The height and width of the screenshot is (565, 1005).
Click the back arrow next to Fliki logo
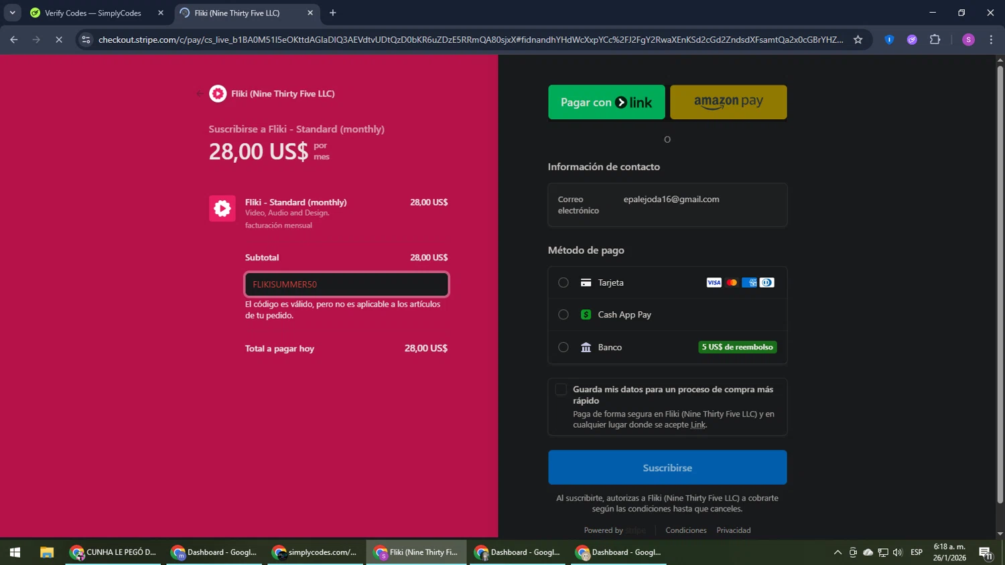pyautogui.click(x=200, y=94)
